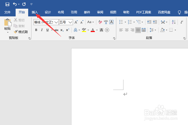Click the line spacing icon

coord(152,30)
